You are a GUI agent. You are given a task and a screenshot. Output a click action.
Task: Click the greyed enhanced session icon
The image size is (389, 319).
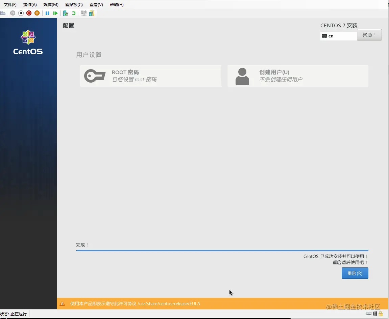[84, 13]
